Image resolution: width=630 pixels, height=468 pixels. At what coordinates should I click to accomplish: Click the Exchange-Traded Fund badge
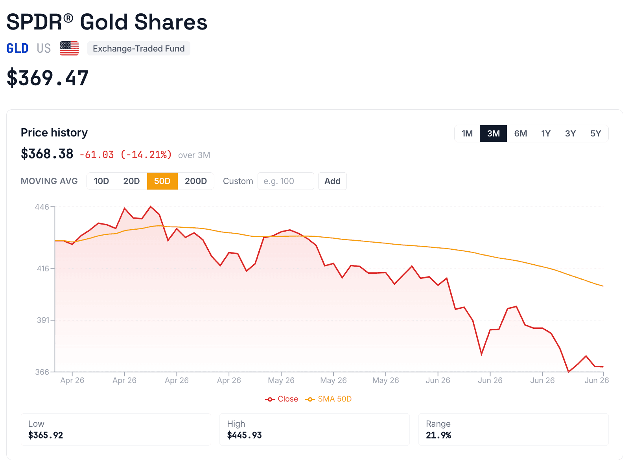[x=139, y=48]
